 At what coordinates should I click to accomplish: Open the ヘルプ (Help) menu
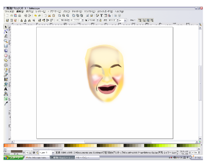119,12
